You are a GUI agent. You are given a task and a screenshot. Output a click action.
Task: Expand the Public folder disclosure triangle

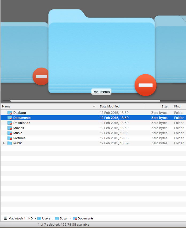coord(4,143)
